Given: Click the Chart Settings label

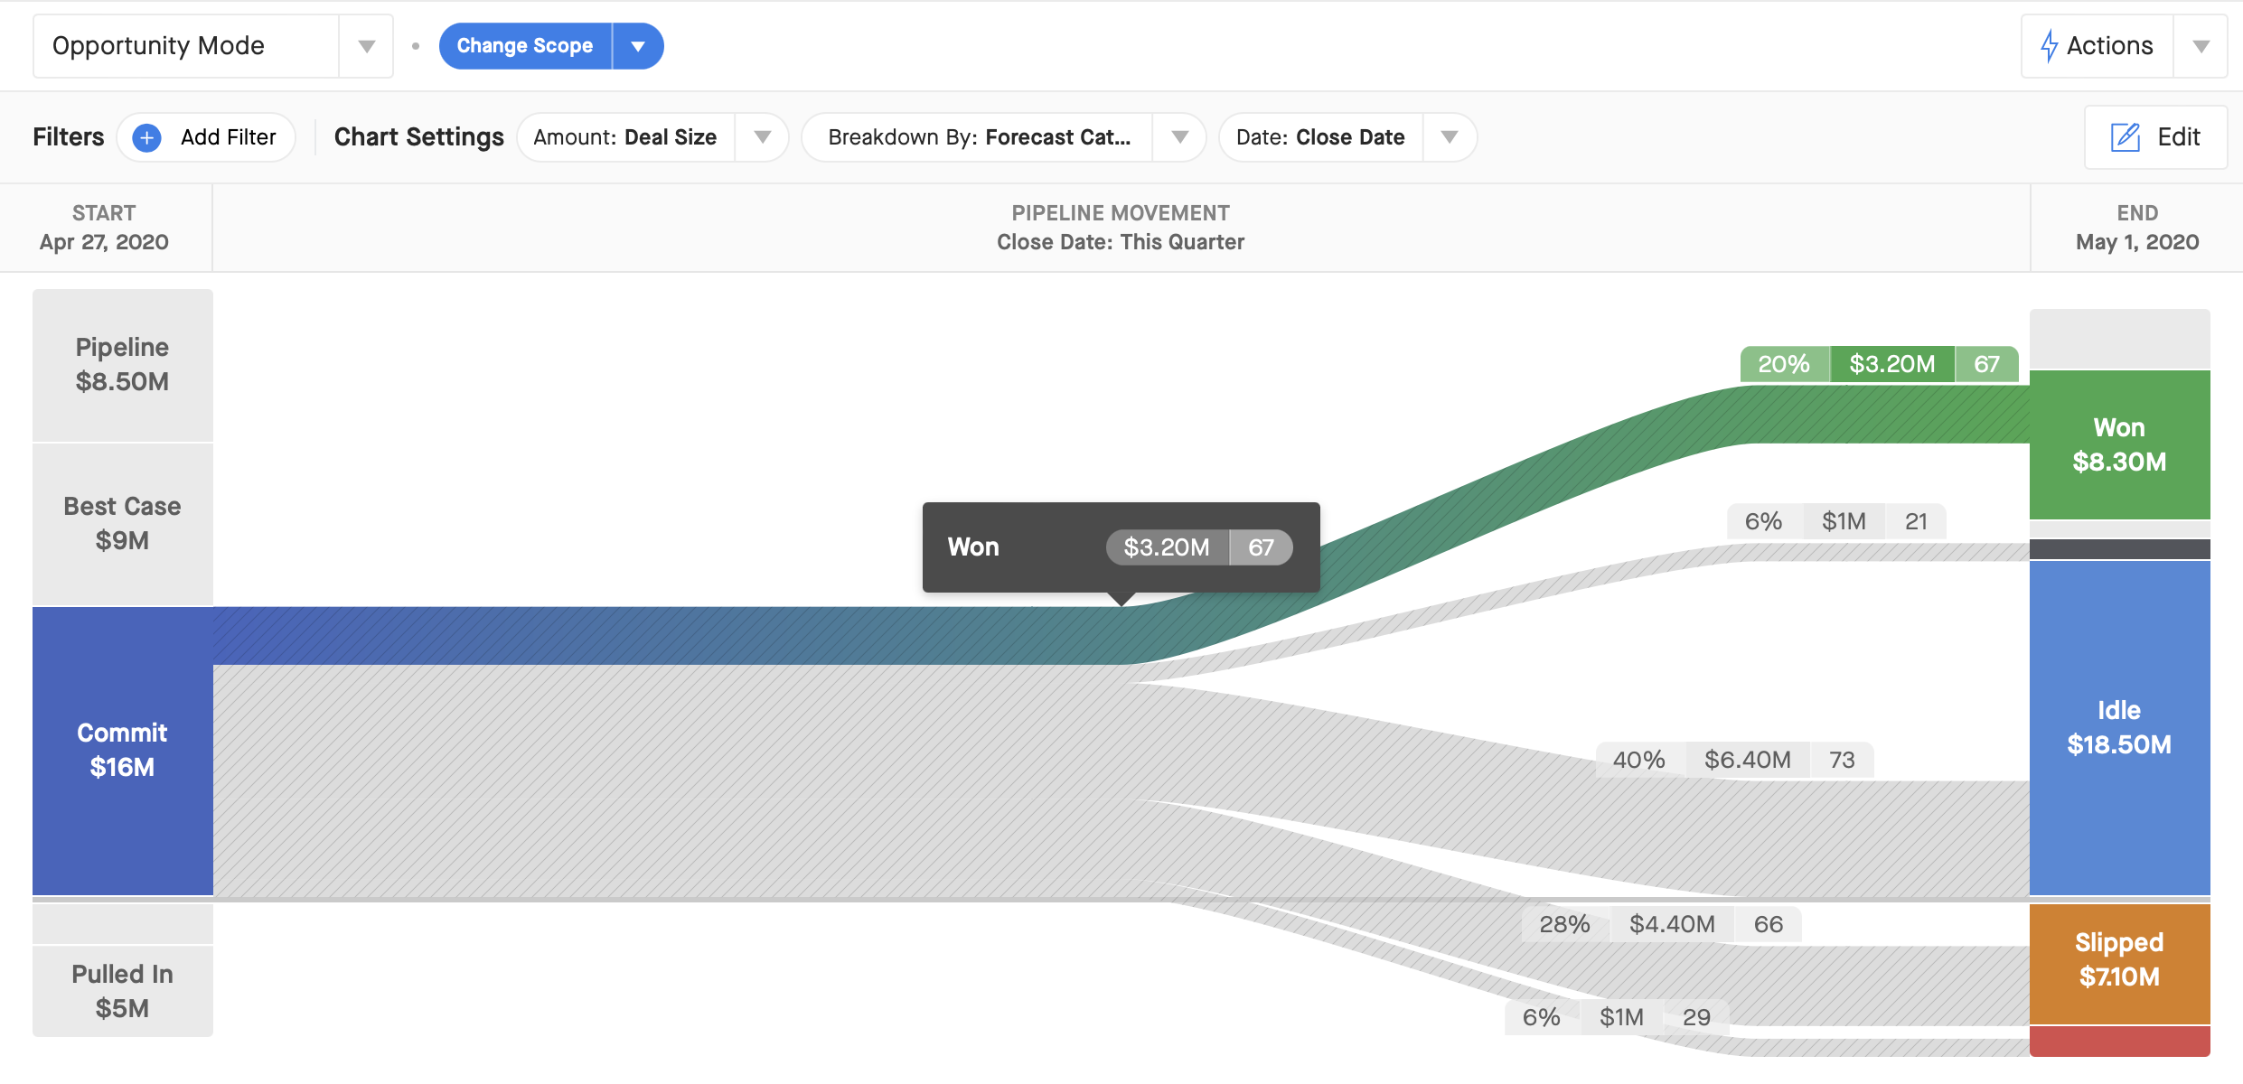Looking at the screenshot, I should click(x=419, y=137).
